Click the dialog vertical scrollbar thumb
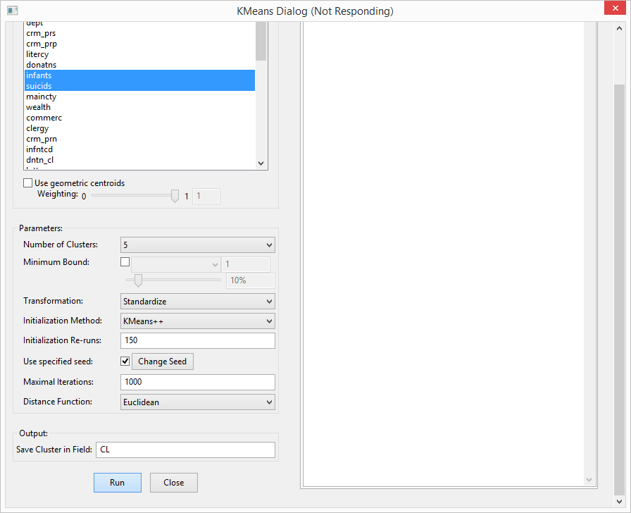This screenshot has width=631, height=513. pyautogui.click(x=619, y=290)
